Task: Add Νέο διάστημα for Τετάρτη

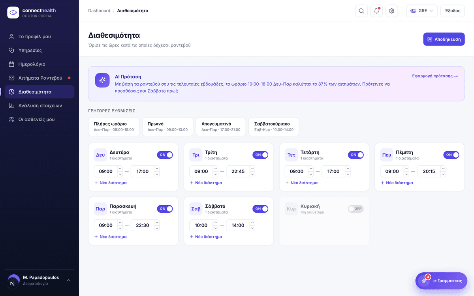Action: (x=301, y=183)
